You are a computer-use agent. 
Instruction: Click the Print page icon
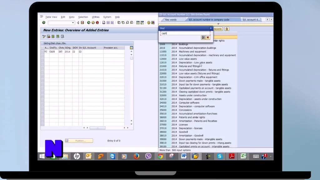pyautogui.click(x=104, y=22)
